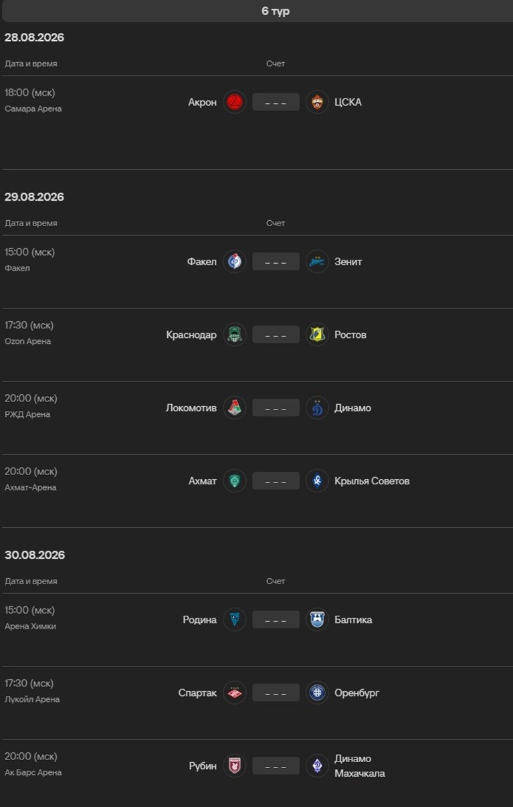Viewport: 513px width, 807px height.
Task: Open the Зенит team logo
Action: (317, 261)
